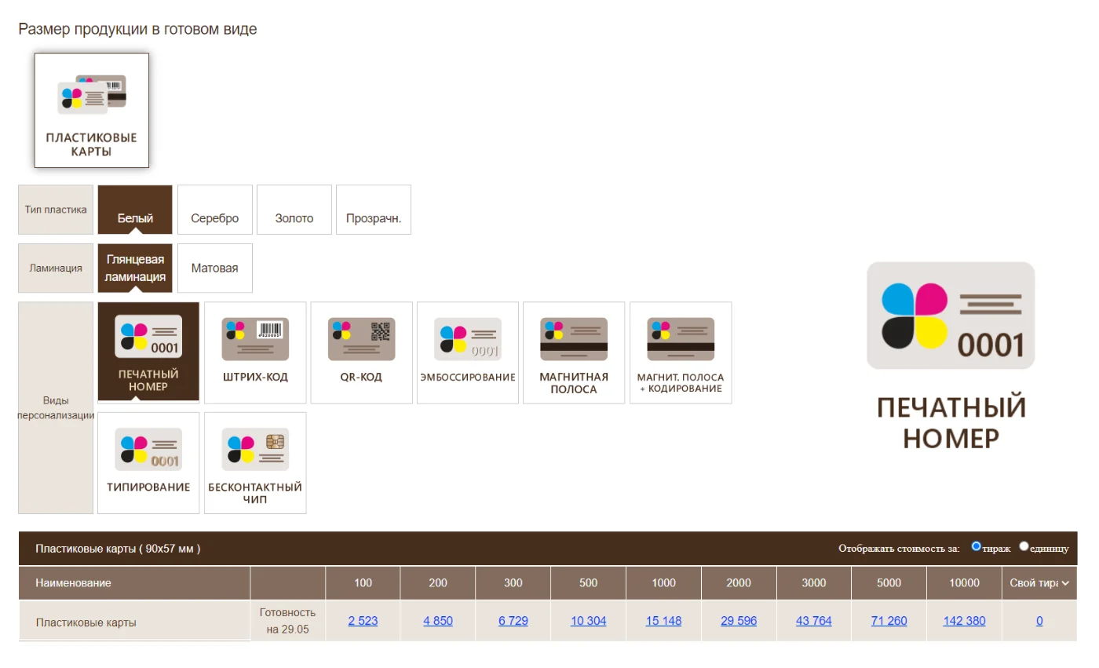Select the 6 729 price link

[513, 621]
